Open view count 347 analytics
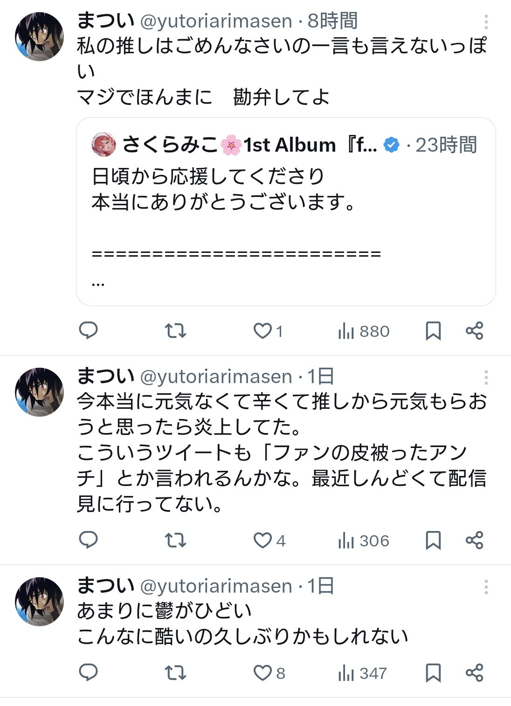The height and width of the screenshot is (706, 511). pyautogui.click(x=363, y=673)
